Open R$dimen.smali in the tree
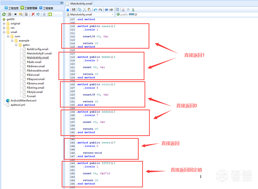Screen dimensions: 258x189 [36, 66]
